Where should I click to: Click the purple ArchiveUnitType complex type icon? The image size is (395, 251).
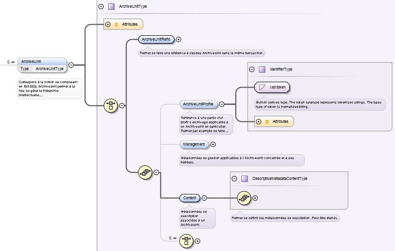[x=111, y=7]
